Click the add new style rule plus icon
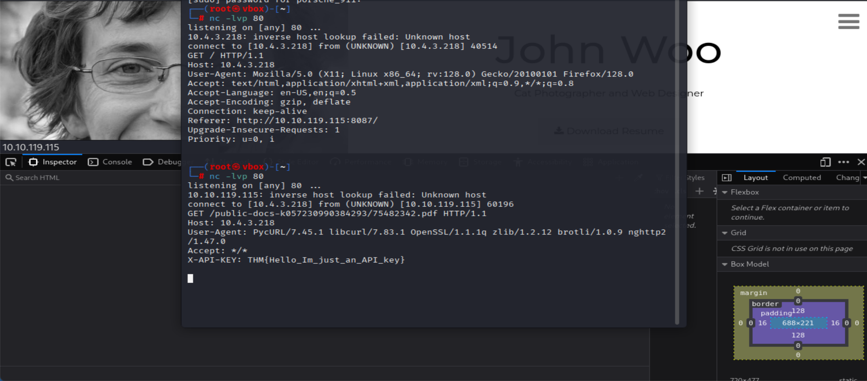867x381 pixels. point(699,191)
